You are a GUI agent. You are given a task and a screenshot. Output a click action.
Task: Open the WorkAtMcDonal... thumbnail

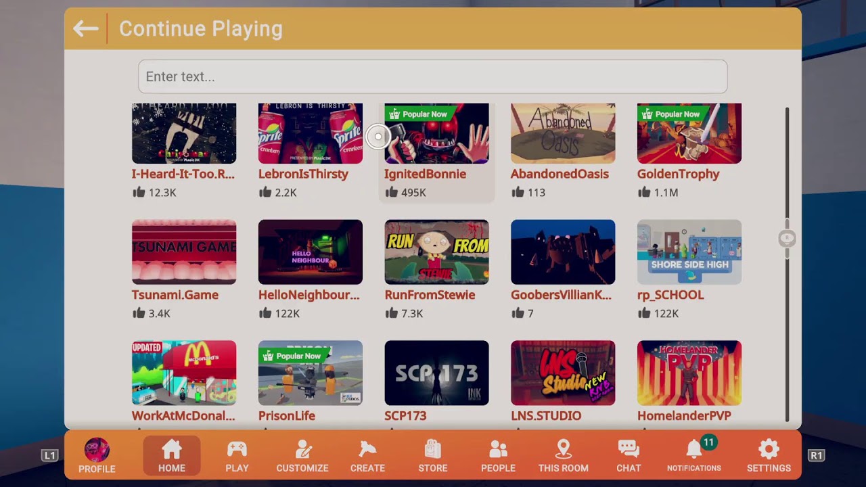(184, 373)
